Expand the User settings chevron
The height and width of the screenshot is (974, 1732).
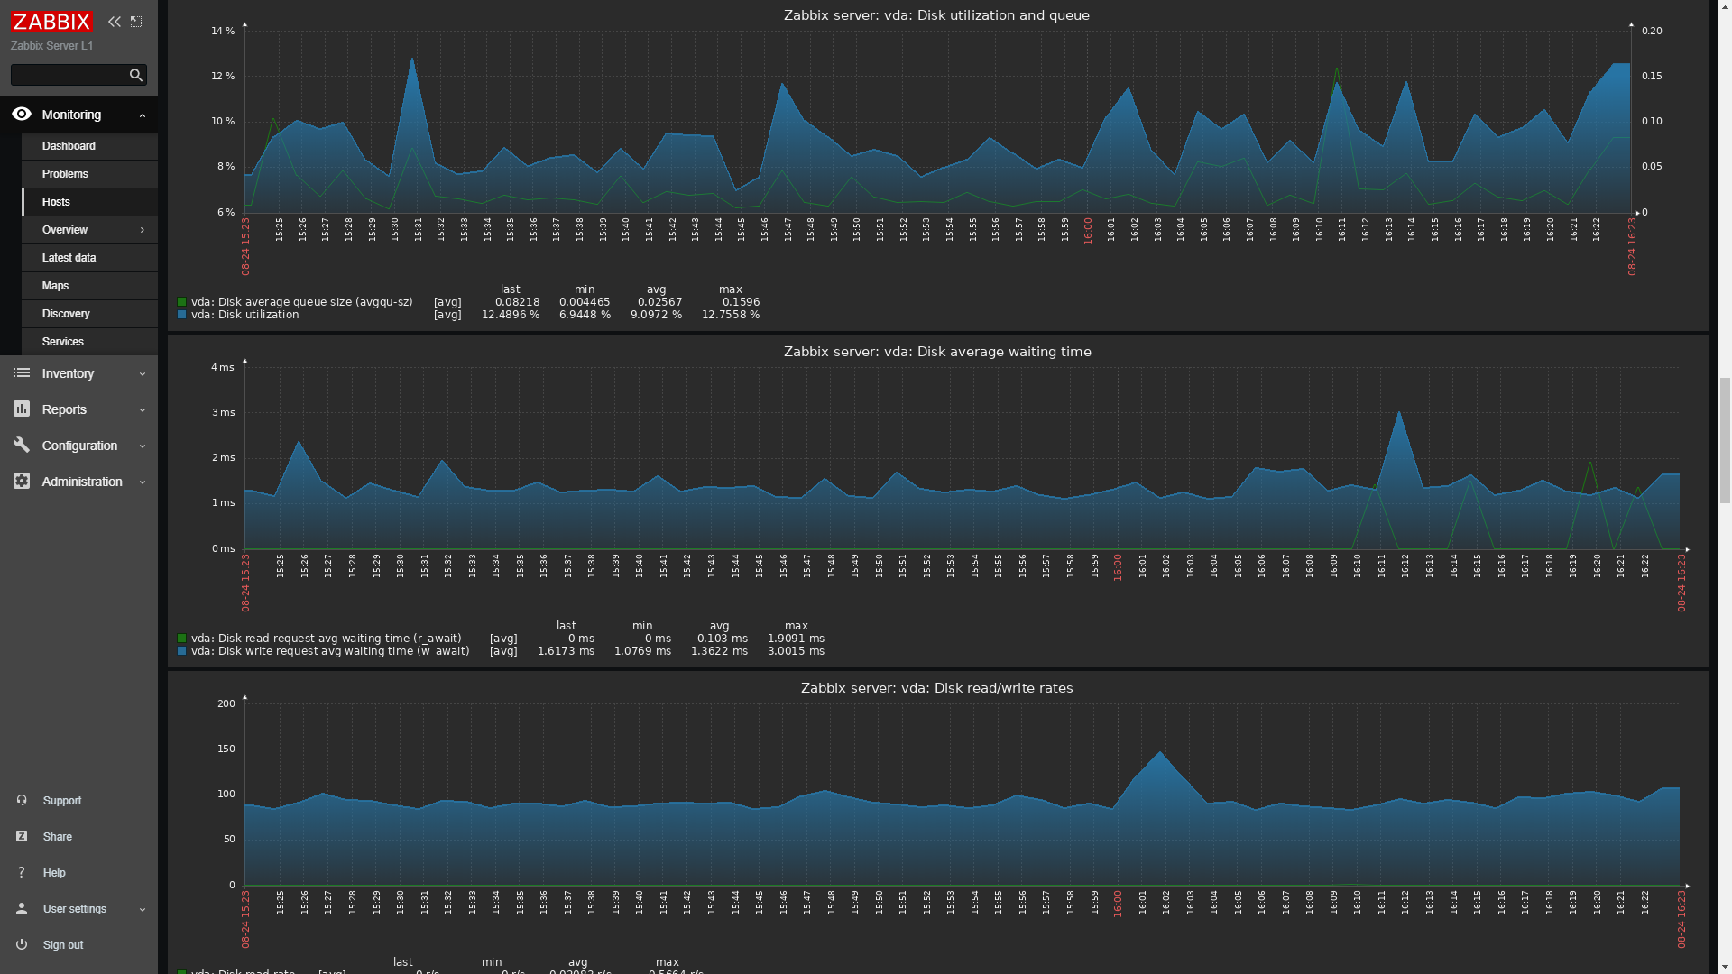(143, 910)
